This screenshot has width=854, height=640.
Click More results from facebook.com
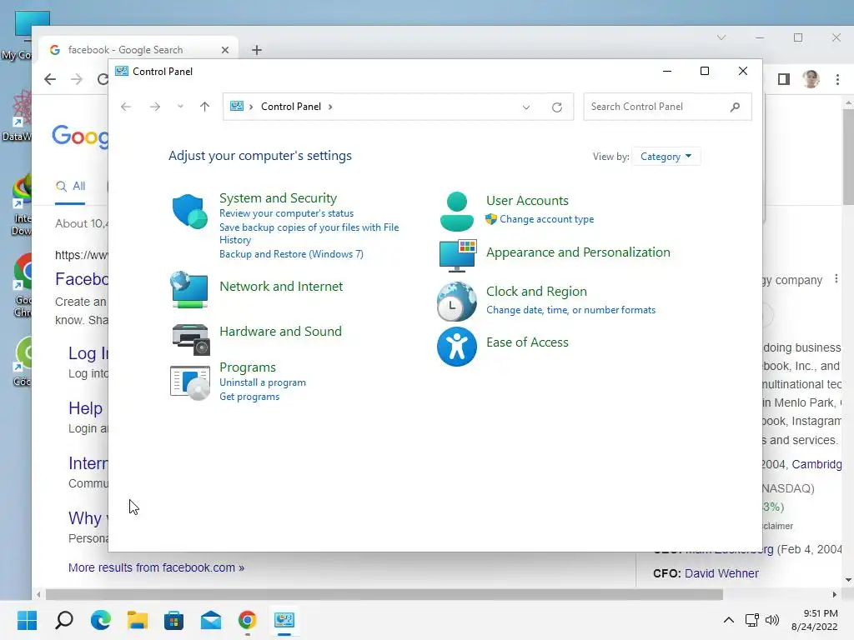pyautogui.click(x=156, y=567)
